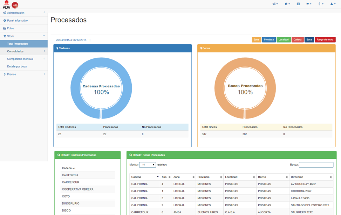Open Detalle por boca in the sidebar

pyautogui.click(x=24, y=67)
